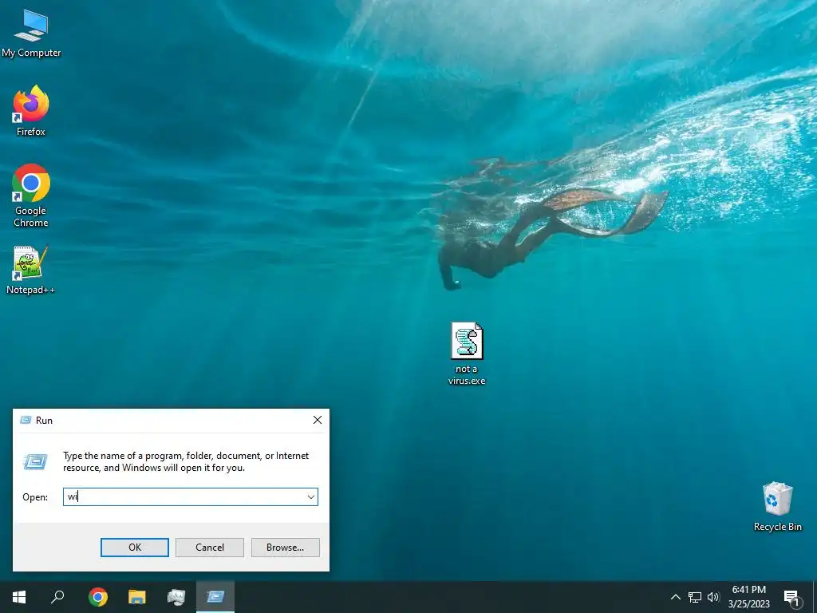Open the Windows Start menu
Image resolution: width=817 pixels, height=613 pixels.
pyautogui.click(x=19, y=597)
